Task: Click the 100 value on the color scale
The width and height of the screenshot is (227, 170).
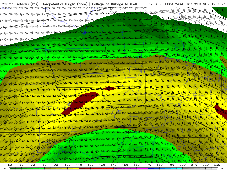Action: tap(68, 165)
